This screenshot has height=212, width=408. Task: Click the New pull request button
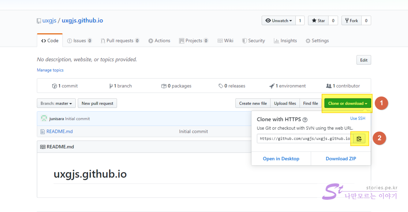tap(98, 103)
